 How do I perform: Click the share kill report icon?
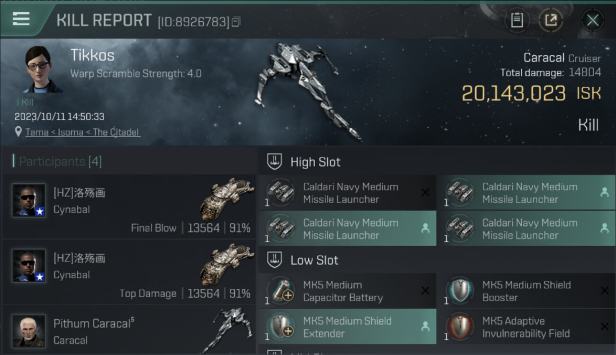coord(551,20)
